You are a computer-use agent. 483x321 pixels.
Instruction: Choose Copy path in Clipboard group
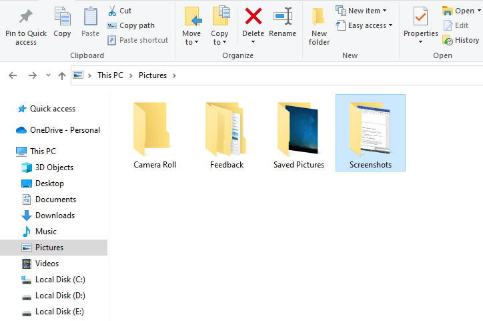[131, 25]
